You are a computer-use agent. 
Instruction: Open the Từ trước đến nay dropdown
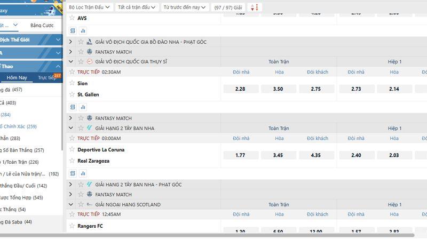(184, 7)
